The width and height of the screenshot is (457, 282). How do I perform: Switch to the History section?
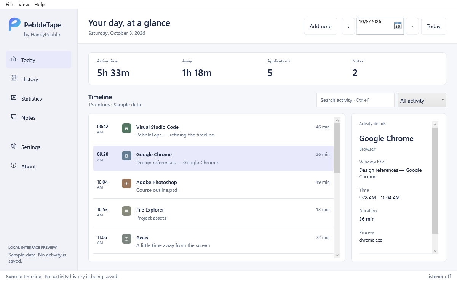click(x=38, y=79)
